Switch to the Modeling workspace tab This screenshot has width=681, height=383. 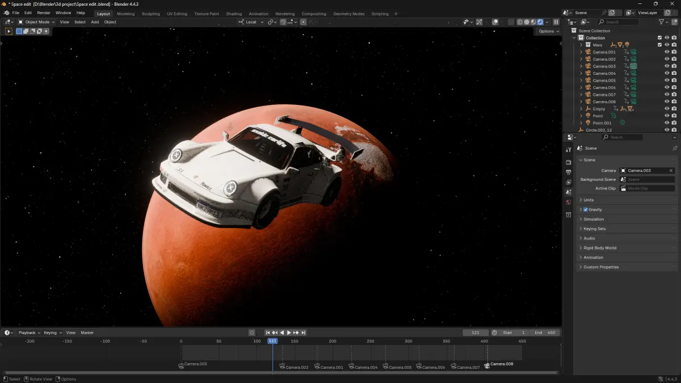pos(126,14)
